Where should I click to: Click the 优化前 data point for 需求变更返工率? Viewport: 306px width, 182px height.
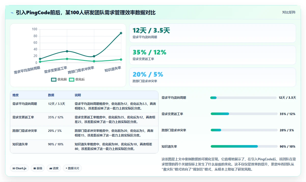67,51
